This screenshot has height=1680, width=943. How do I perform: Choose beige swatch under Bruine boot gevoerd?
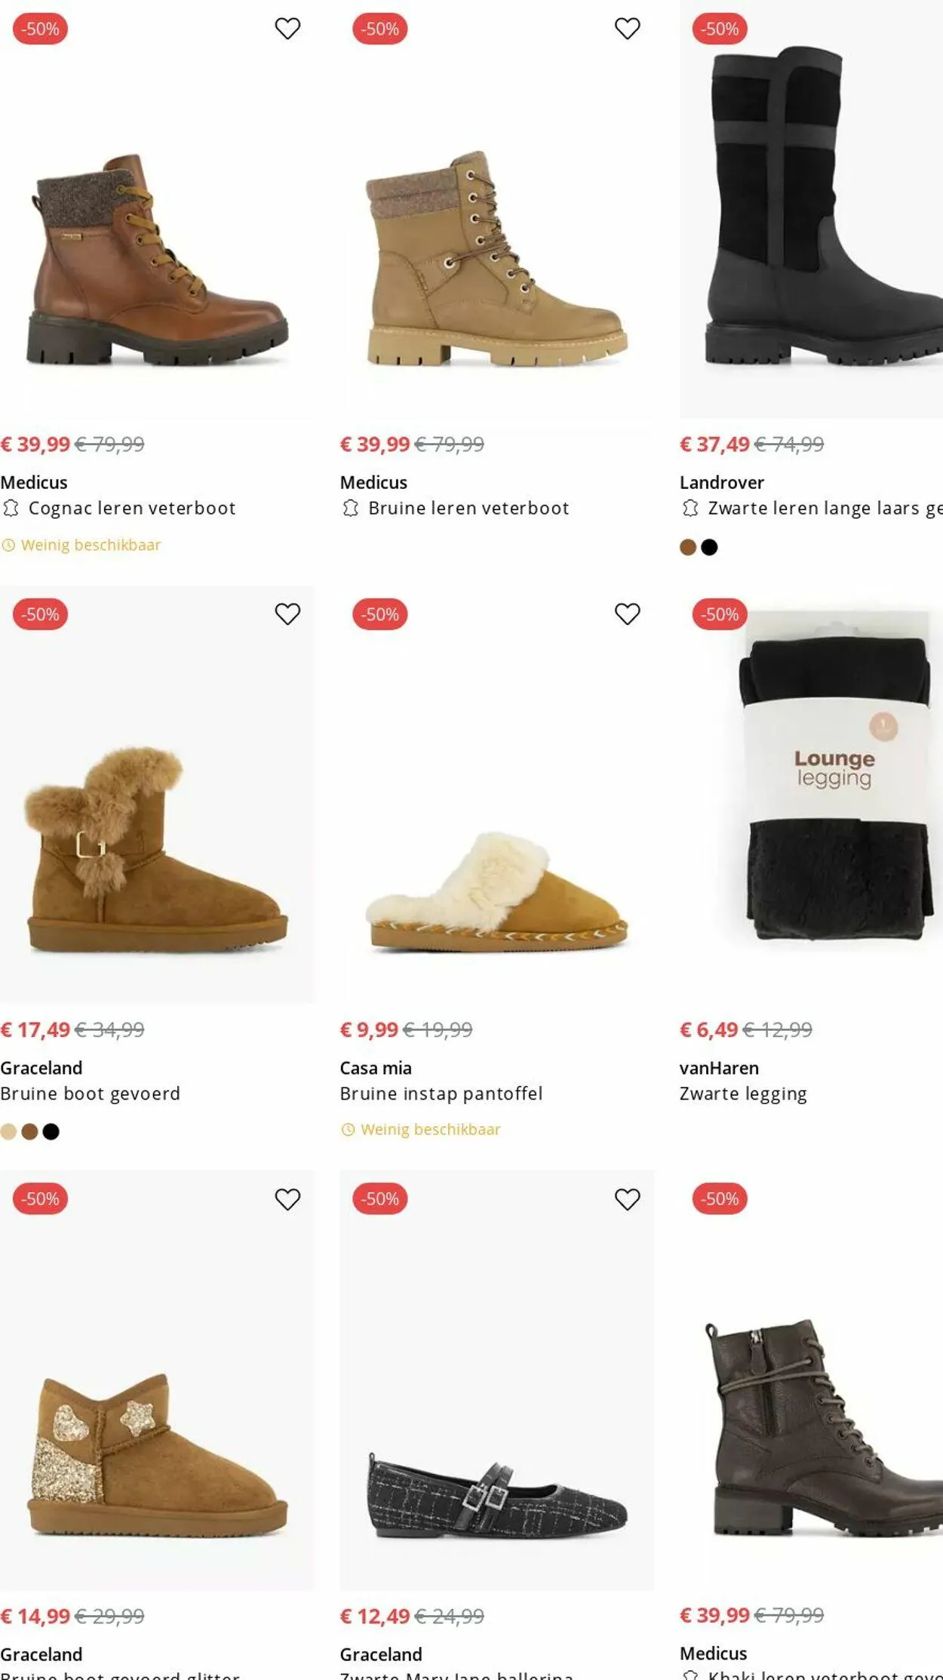(x=8, y=1131)
